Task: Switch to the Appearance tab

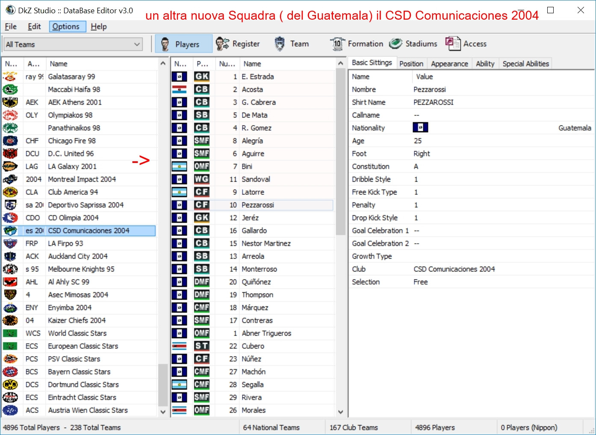Action: pyautogui.click(x=449, y=64)
